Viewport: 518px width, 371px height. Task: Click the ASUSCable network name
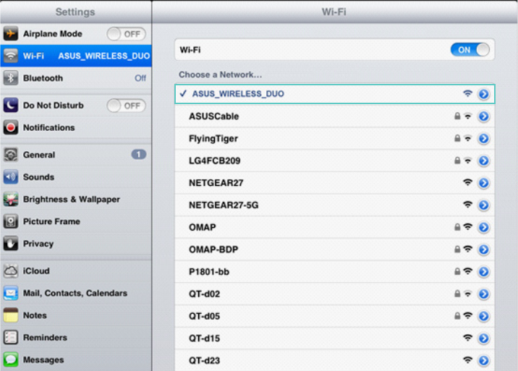coord(213,116)
